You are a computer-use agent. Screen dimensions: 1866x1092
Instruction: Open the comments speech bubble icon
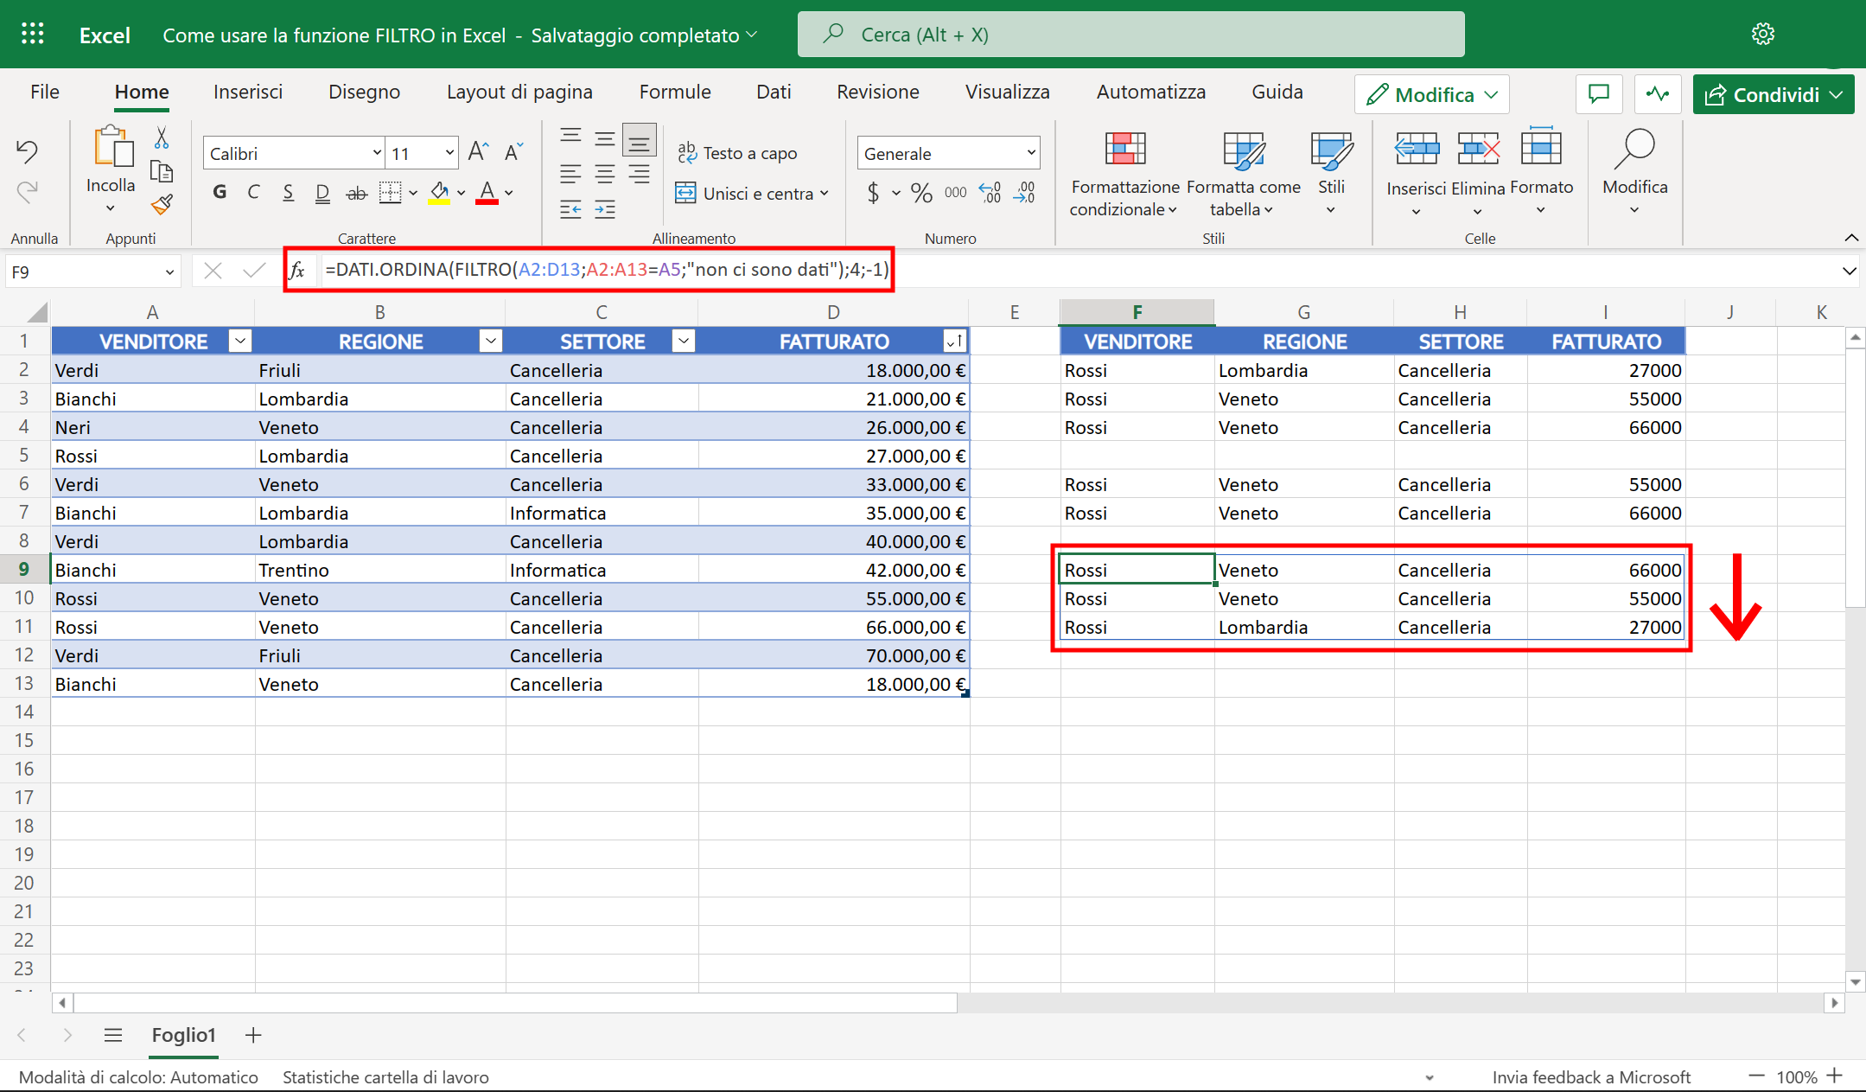pos(1599,94)
